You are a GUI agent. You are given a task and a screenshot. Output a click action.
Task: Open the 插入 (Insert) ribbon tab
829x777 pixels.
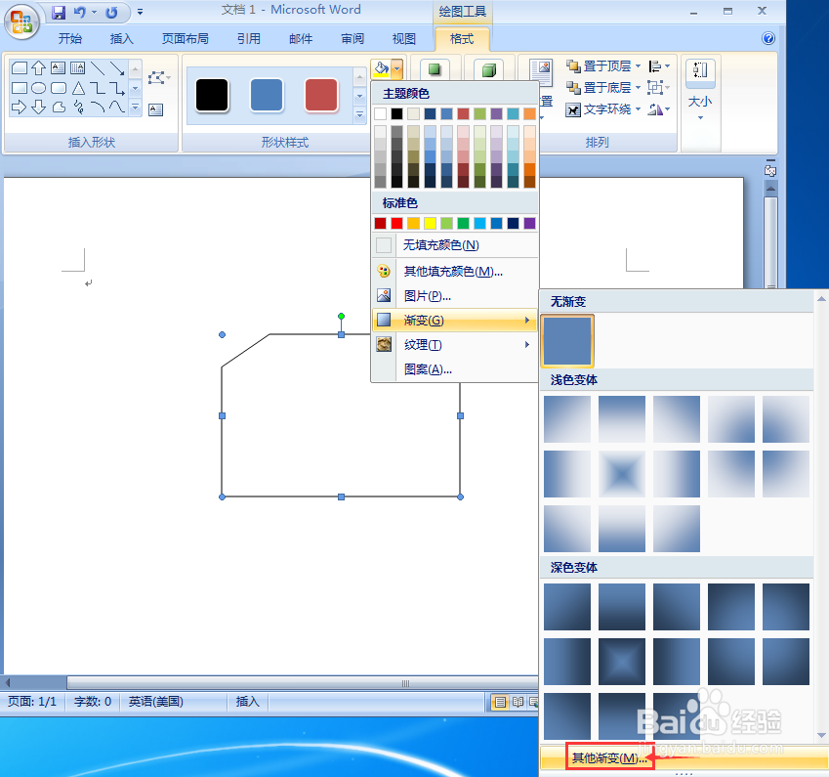point(122,39)
